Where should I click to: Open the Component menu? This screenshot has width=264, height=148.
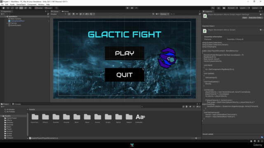pyautogui.click(x=32, y=5)
